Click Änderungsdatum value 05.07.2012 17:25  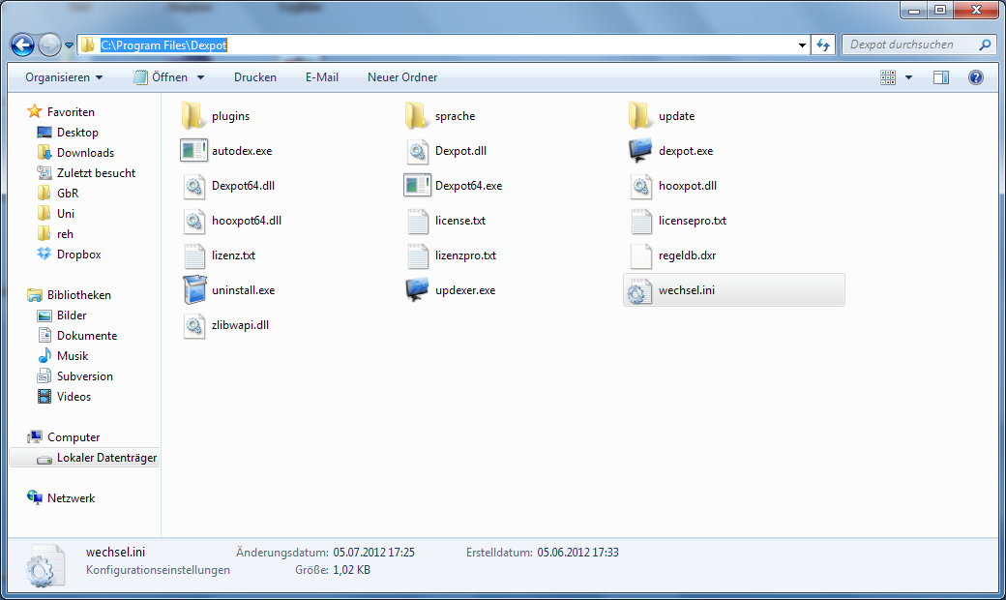tap(373, 553)
